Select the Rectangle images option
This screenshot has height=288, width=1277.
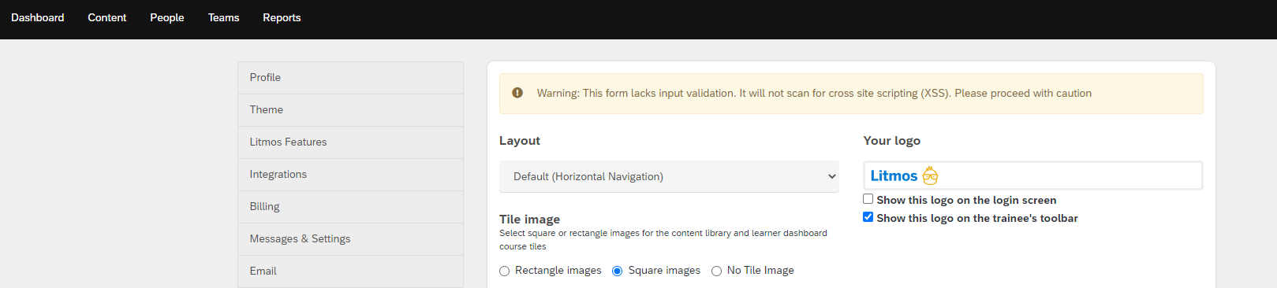[505, 271]
